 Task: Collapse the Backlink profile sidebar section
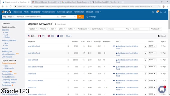click(x=9, y=27)
